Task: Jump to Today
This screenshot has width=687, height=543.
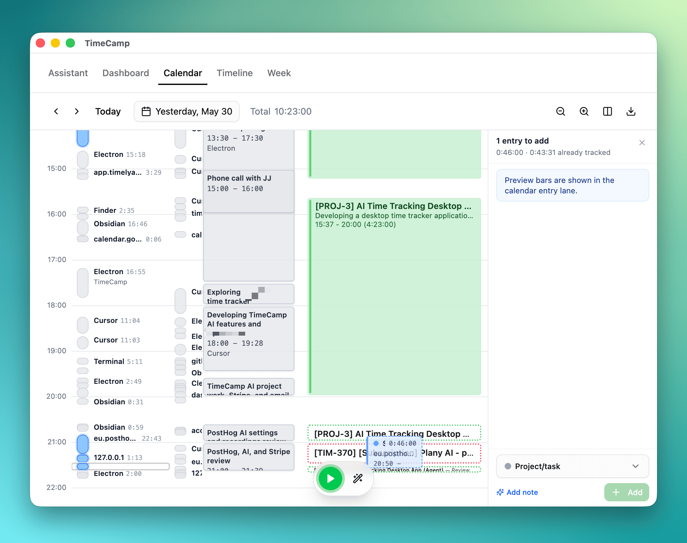Action: pos(108,111)
